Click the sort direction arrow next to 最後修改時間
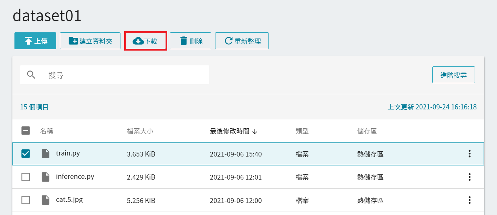 click(255, 131)
